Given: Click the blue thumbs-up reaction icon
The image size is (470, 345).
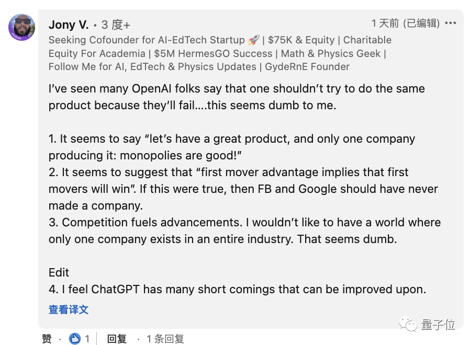Looking at the screenshot, I should [75, 339].
